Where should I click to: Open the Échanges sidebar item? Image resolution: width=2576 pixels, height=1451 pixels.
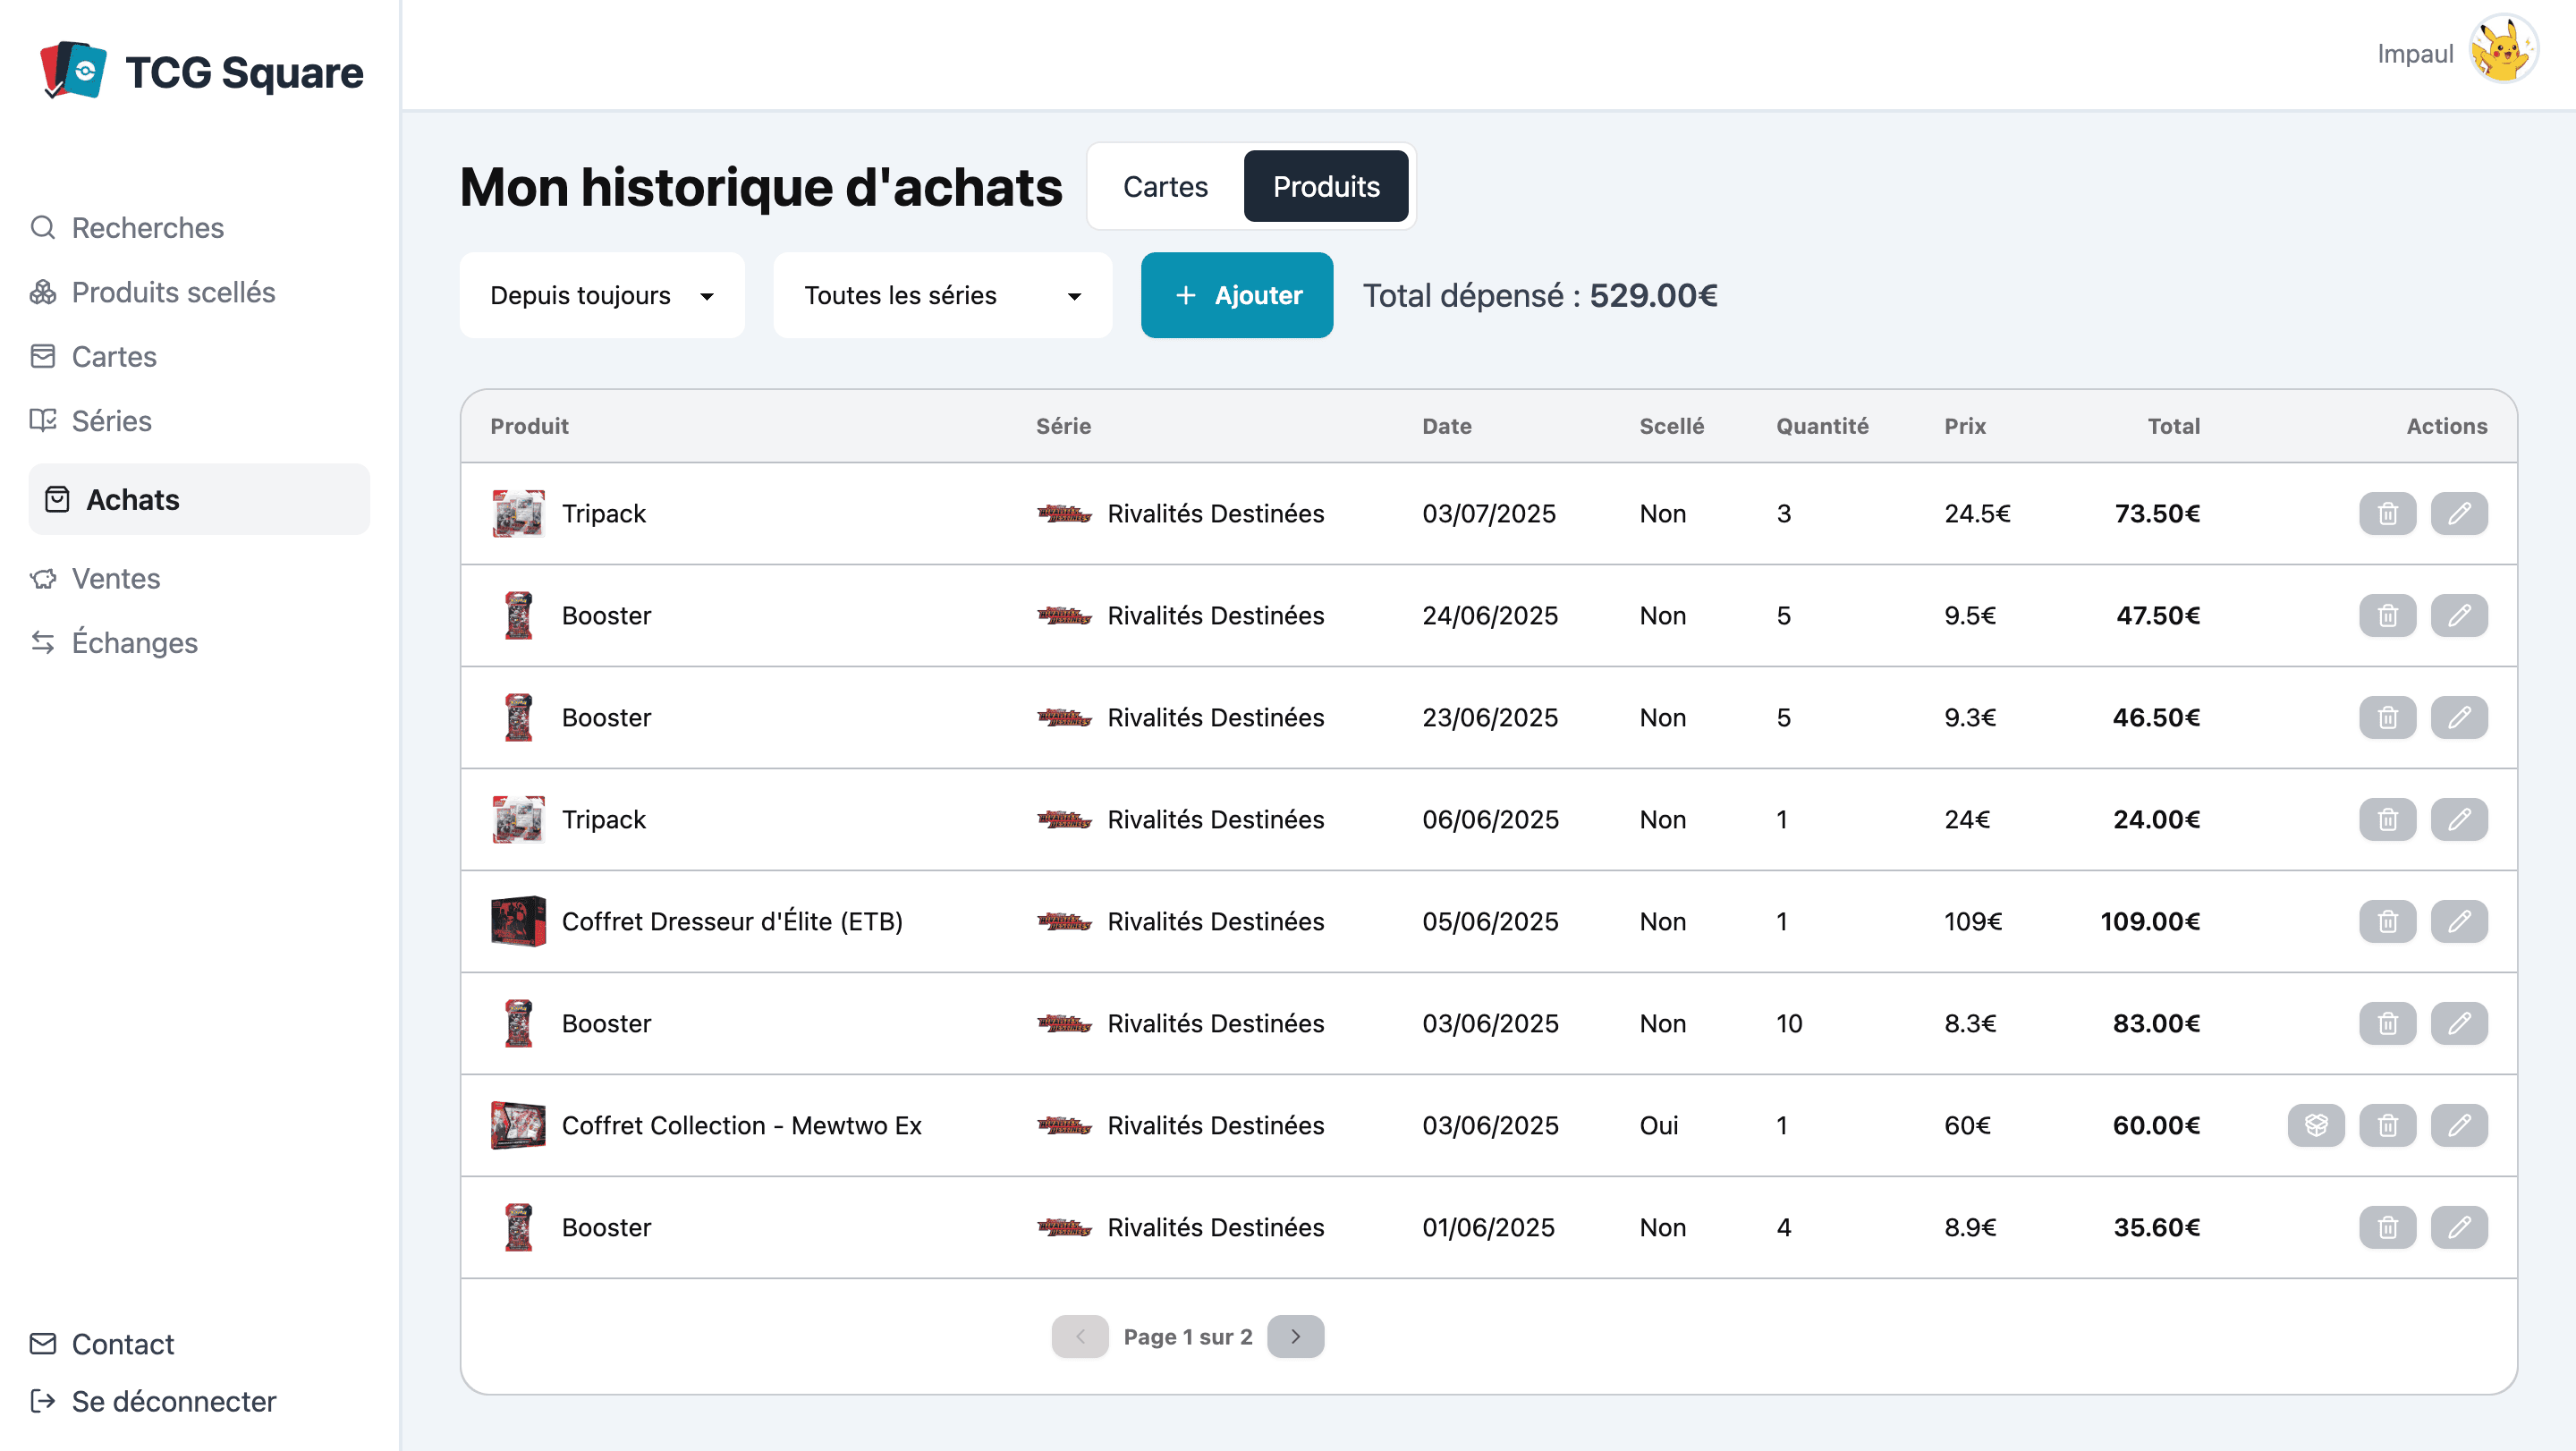134,642
